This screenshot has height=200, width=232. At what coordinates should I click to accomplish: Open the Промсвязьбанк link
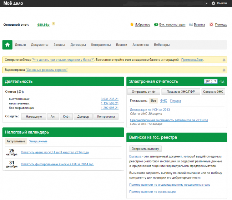192,60
